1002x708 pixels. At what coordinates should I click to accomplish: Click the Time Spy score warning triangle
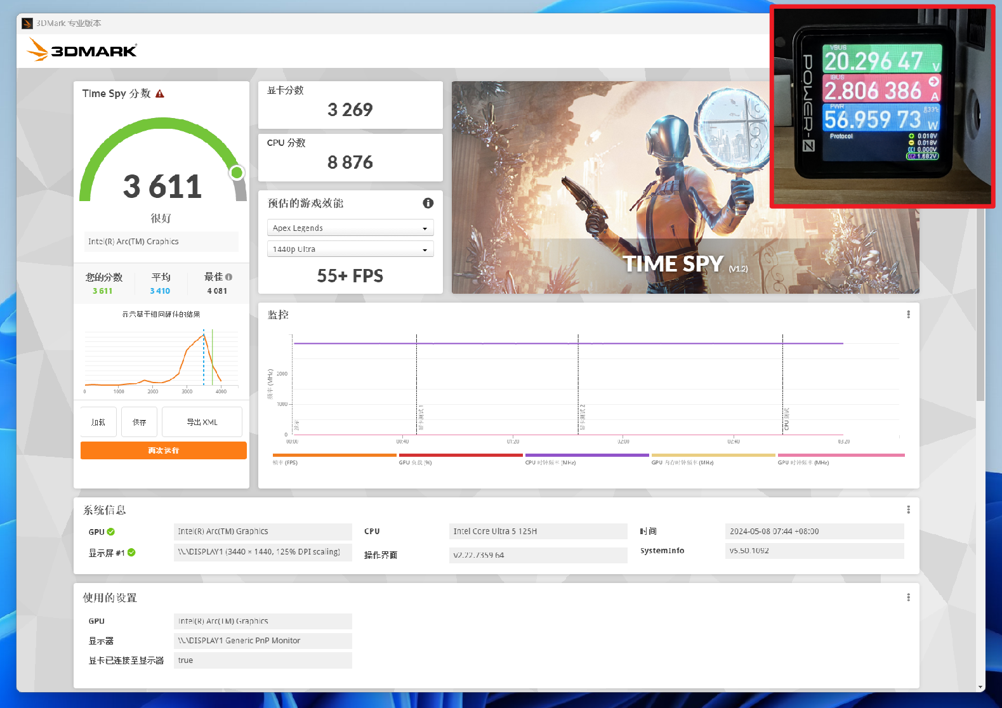(x=160, y=94)
